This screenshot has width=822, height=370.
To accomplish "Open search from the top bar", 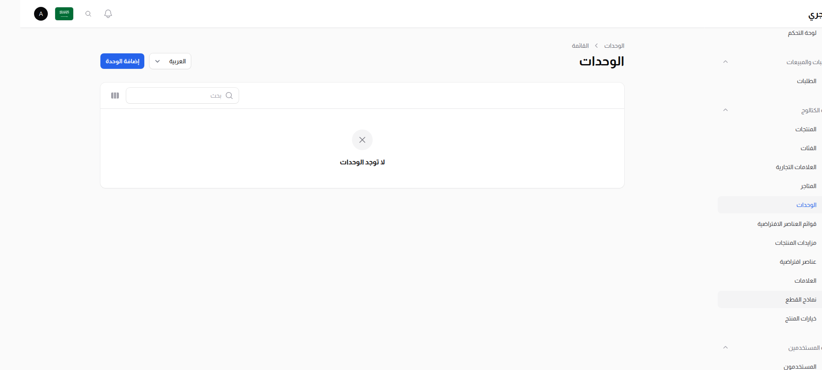I will tap(88, 14).
